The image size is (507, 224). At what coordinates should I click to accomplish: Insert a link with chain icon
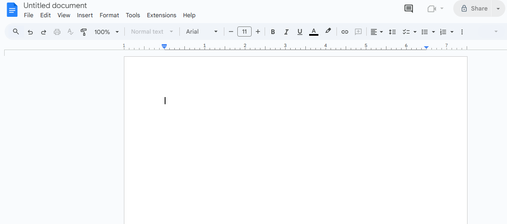(345, 32)
